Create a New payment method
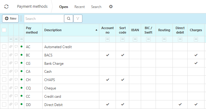The height and width of the screenshot is (109, 206). (10, 18)
